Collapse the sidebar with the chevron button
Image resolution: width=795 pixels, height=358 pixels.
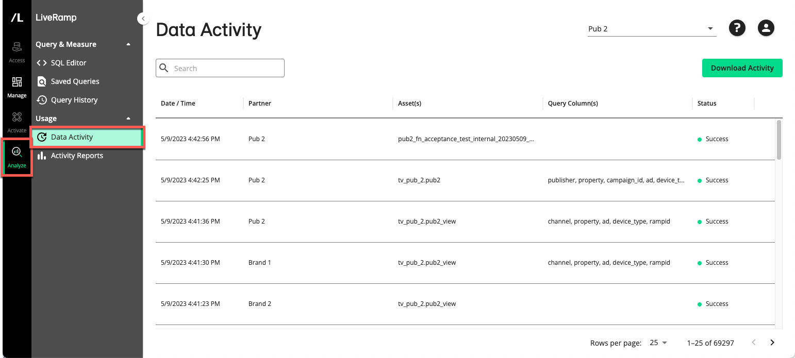tap(143, 19)
